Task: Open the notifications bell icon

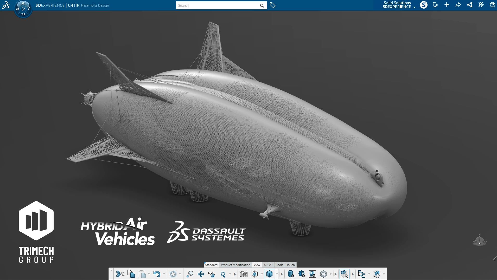Action: pyautogui.click(x=435, y=5)
